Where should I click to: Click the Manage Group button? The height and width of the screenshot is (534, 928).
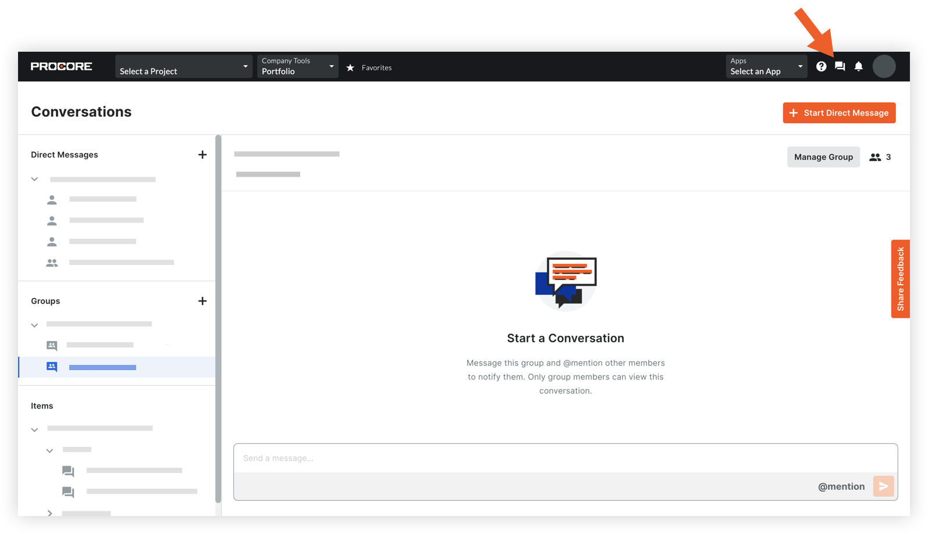[823, 157]
